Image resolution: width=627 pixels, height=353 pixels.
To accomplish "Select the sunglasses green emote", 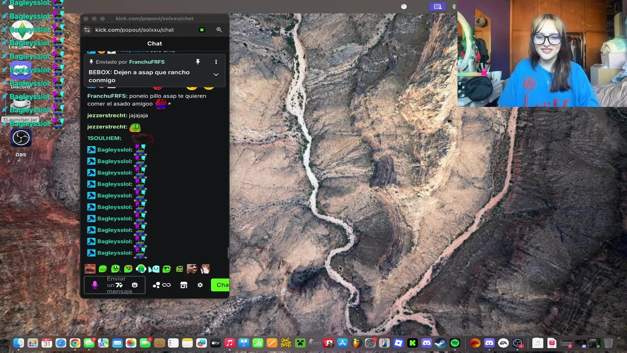I will (167, 269).
